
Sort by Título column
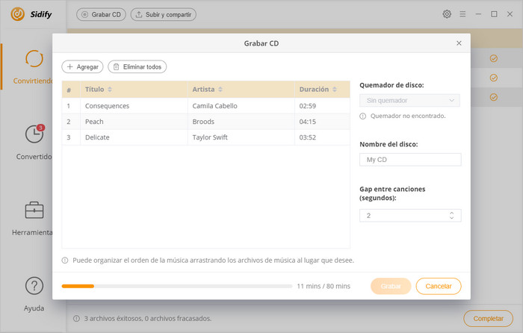tap(110, 90)
